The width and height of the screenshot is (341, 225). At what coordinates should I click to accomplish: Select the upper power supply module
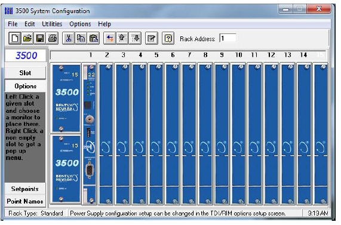66,98
